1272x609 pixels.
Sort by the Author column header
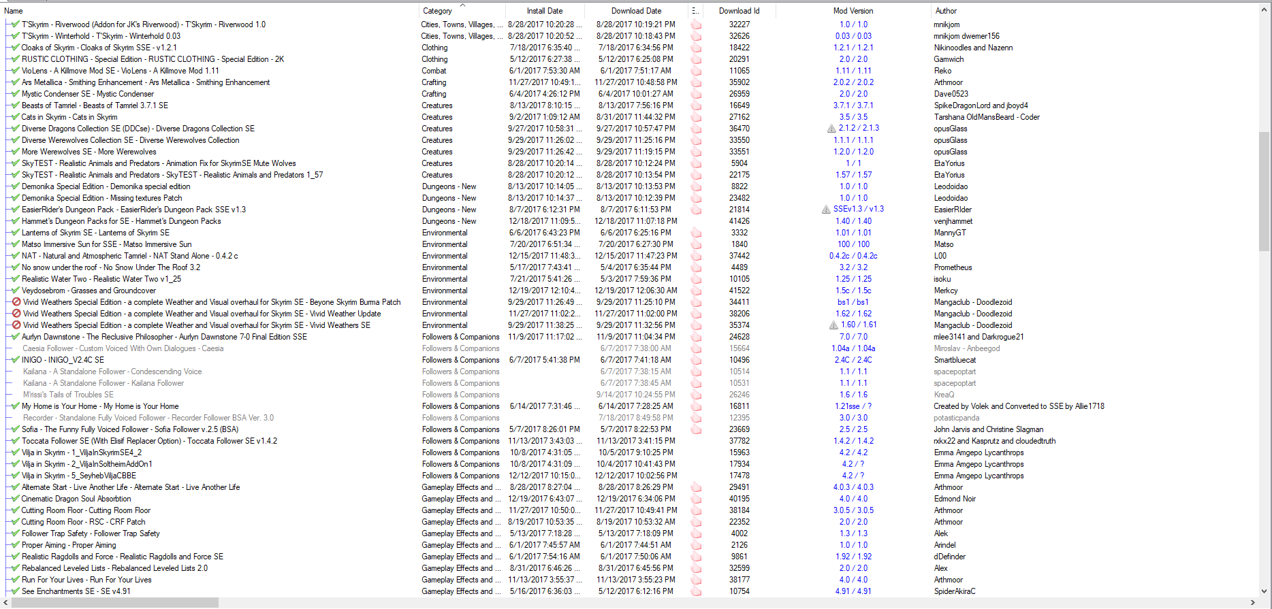pyautogui.click(x=1095, y=11)
